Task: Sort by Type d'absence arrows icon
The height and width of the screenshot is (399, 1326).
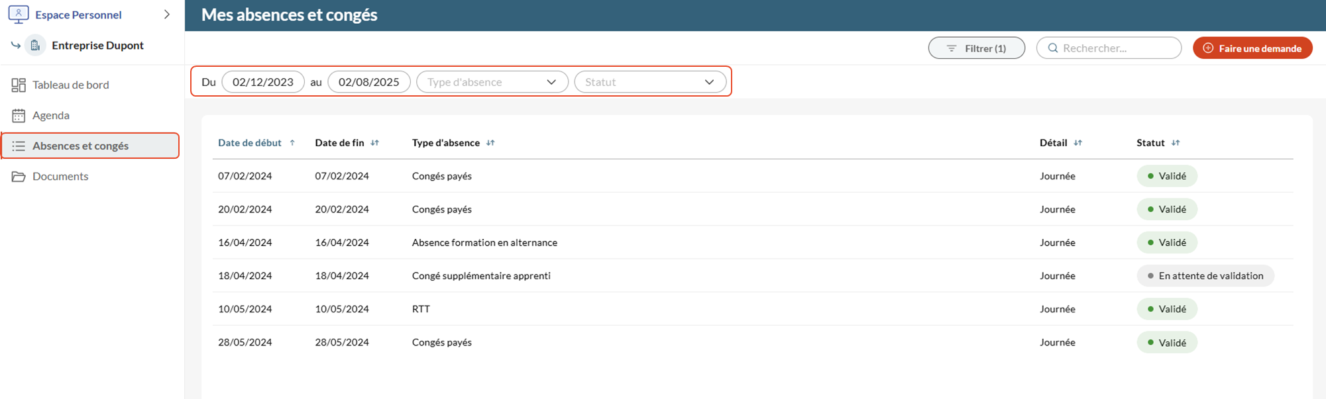Action: (x=490, y=143)
